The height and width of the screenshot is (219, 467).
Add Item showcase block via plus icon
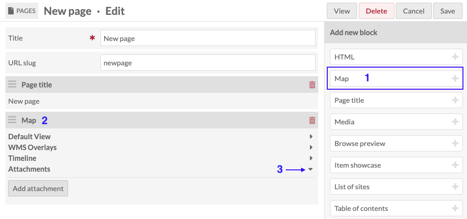click(455, 165)
